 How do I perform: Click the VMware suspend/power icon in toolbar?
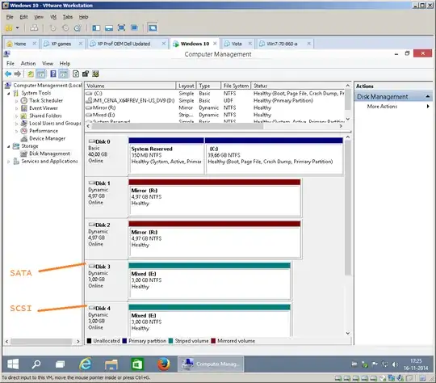pyautogui.click(x=9, y=27)
